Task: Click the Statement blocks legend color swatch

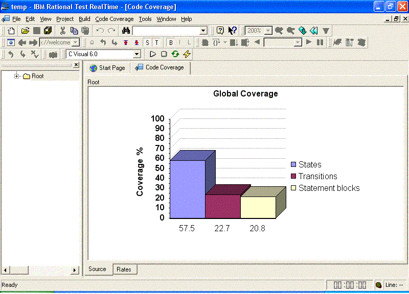Action: 293,188
